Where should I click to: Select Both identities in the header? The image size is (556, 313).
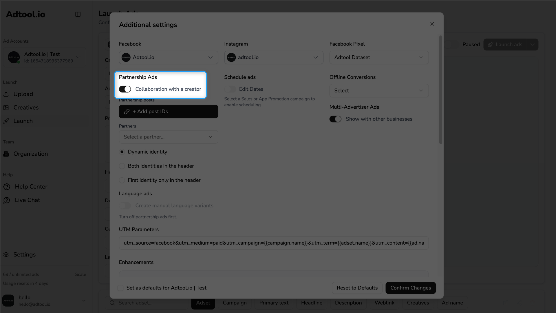pyautogui.click(x=122, y=166)
